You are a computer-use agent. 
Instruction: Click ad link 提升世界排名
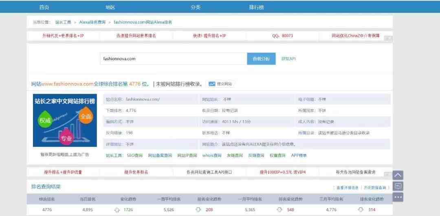136,172
